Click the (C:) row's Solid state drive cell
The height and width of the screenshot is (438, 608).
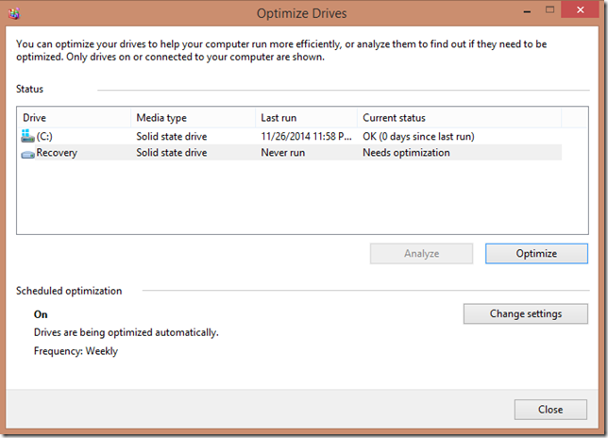point(171,137)
